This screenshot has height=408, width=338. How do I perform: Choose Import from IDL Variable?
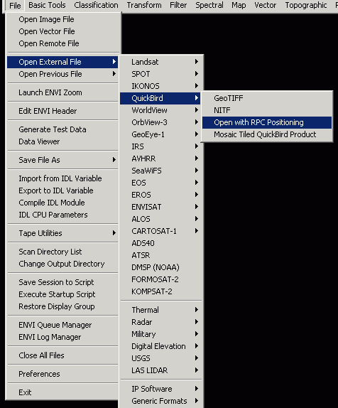62,178
